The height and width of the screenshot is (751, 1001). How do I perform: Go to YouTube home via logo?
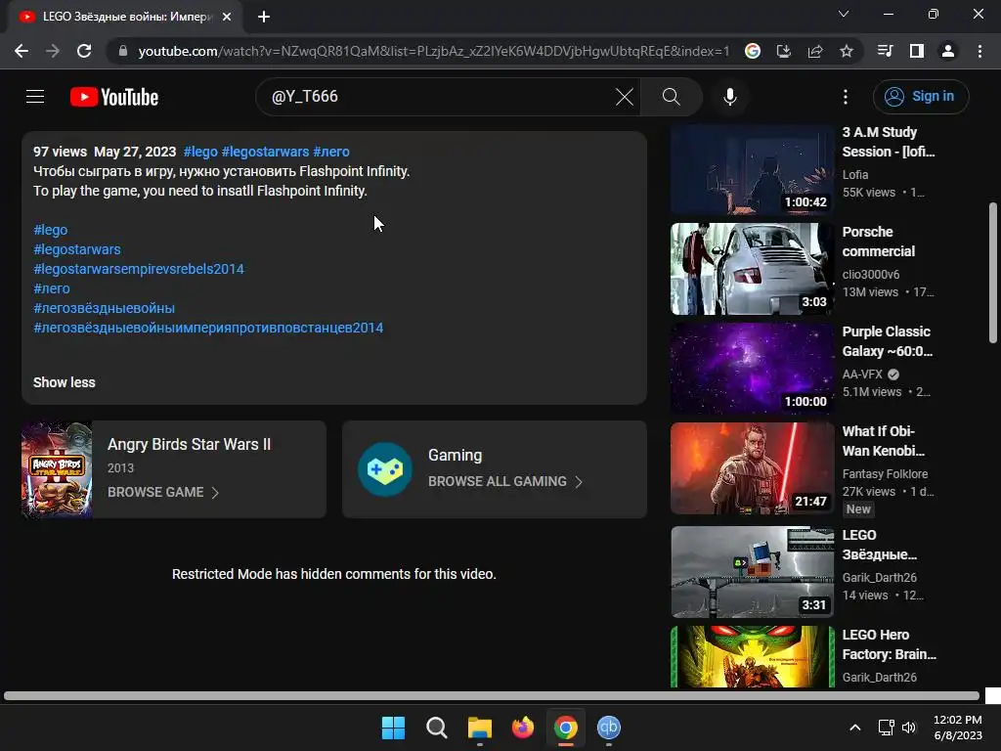[x=114, y=97]
